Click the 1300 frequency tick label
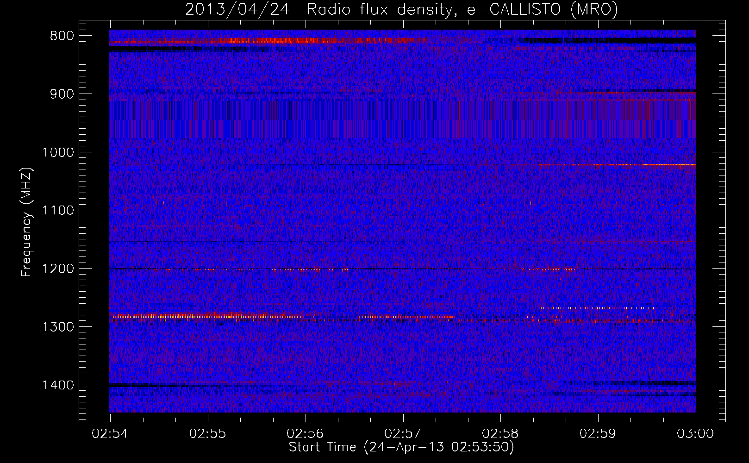Viewport: 749px width, 463px height. point(58,327)
